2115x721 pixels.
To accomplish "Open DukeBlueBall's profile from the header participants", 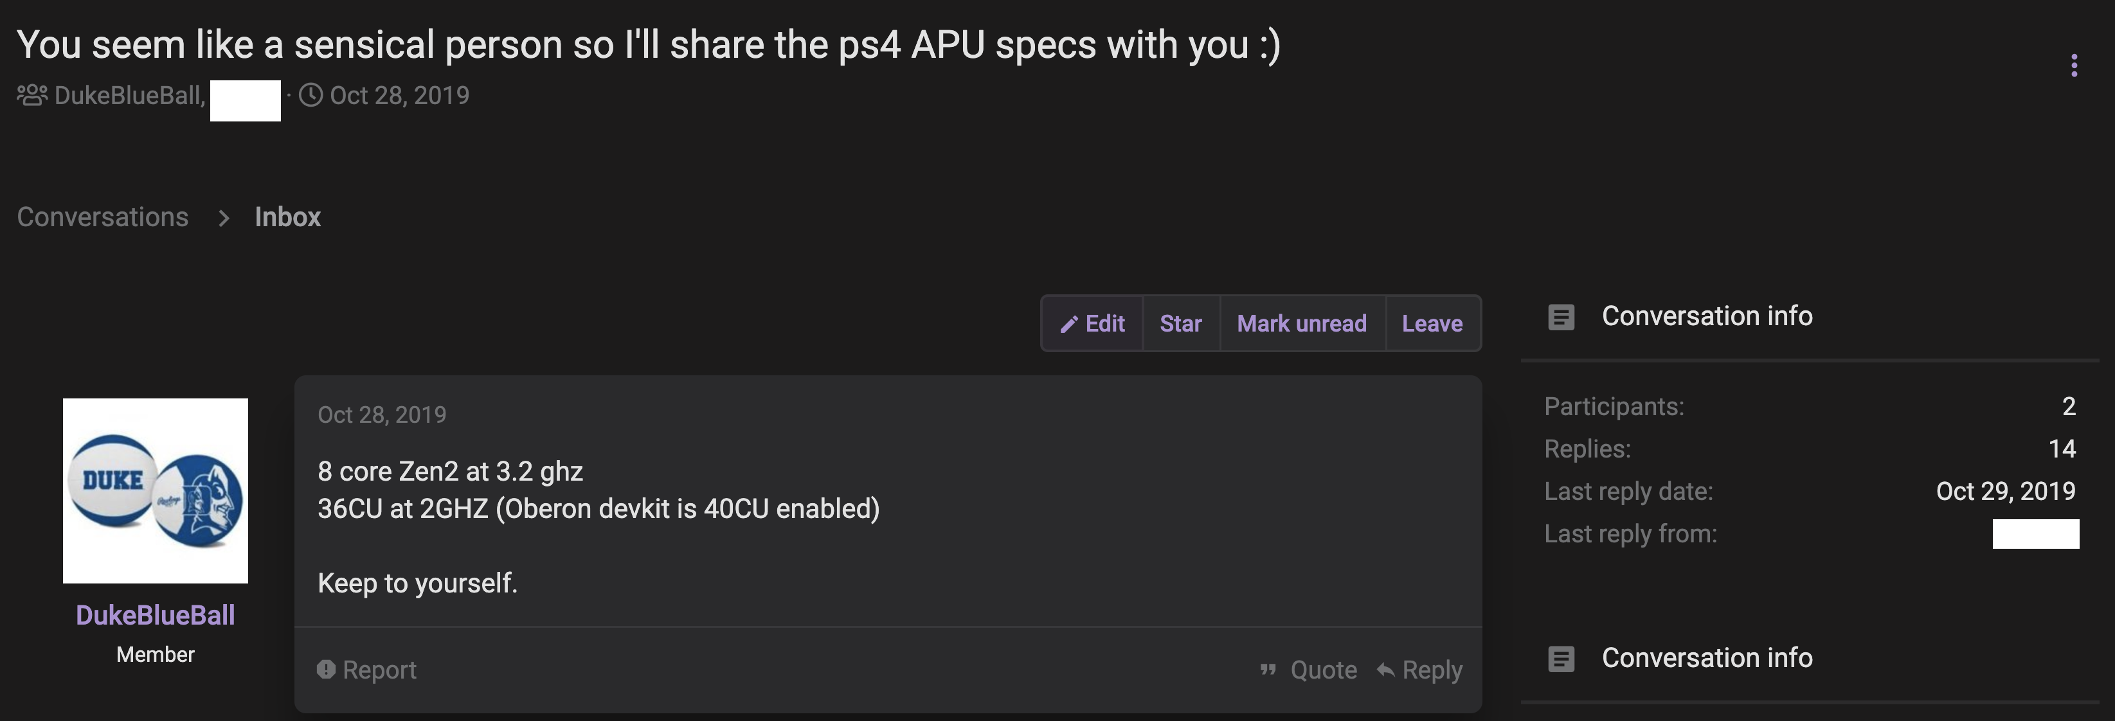I will (127, 96).
